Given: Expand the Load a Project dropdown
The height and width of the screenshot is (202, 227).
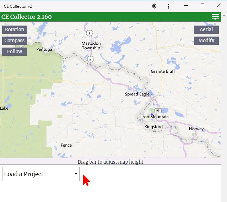Looking at the screenshot, I should coord(41,174).
